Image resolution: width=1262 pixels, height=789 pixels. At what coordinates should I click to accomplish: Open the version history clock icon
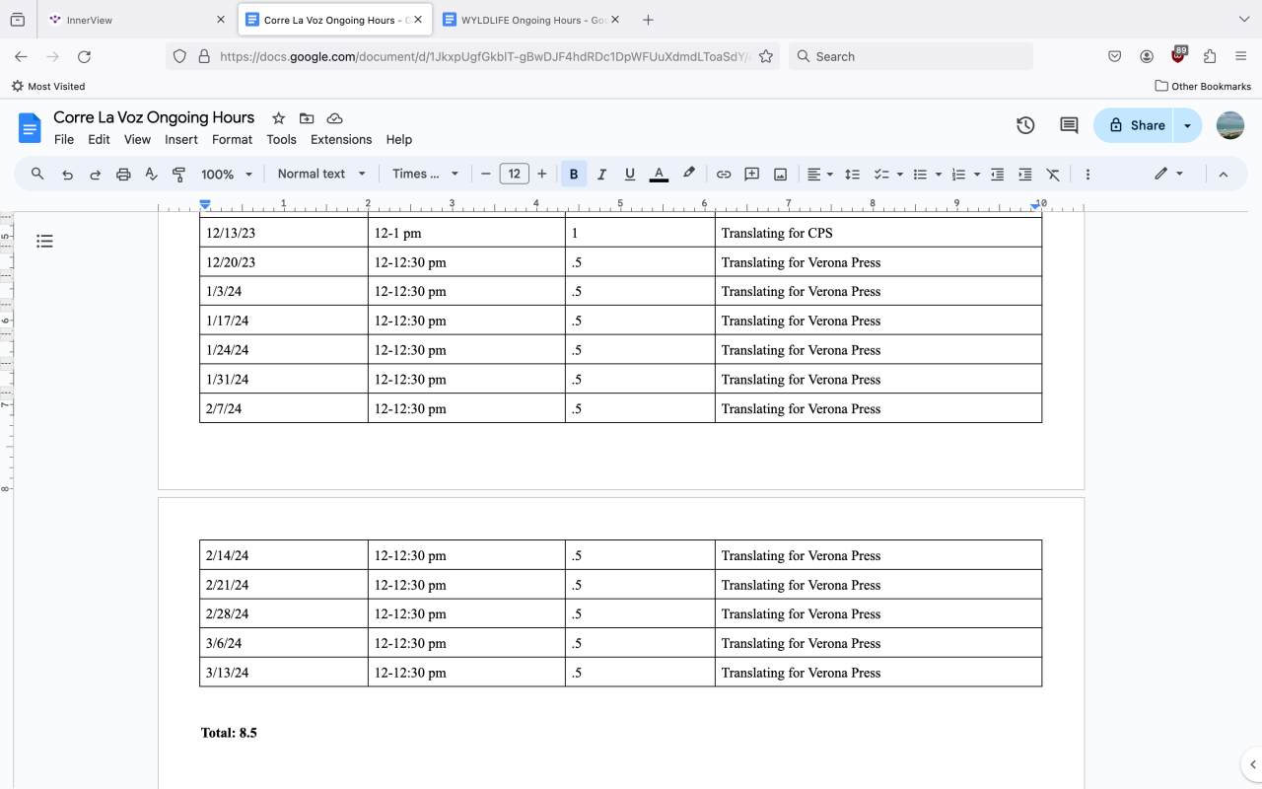click(x=1025, y=125)
